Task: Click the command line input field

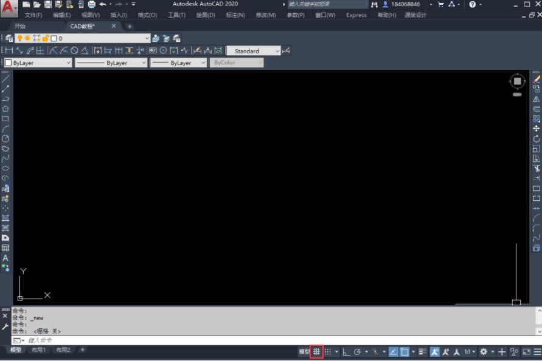Action: (x=182, y=340)
